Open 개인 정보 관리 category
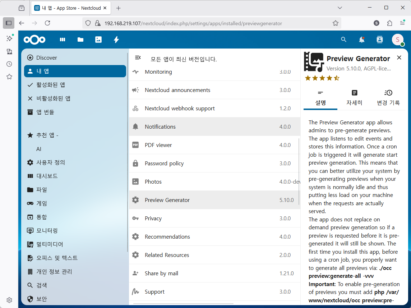Screen dimensions: 411x308 click(x=75, y=272)
